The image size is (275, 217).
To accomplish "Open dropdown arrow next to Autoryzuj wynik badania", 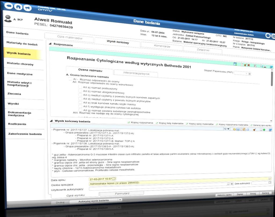I will 120,200.
